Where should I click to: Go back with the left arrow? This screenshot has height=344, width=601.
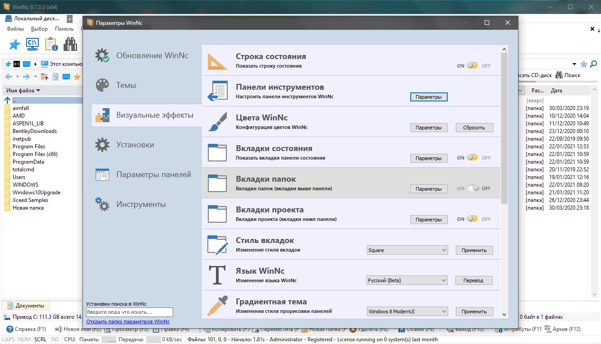[x=8, y=77]
